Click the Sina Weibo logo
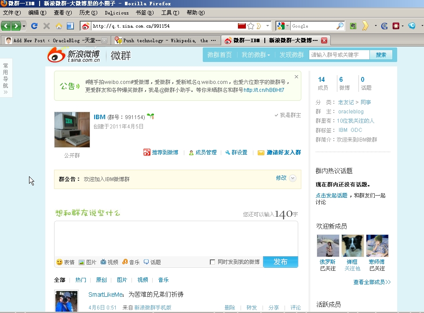 tap(74, 55)
